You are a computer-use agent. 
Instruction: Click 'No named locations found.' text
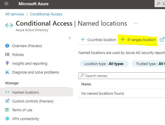pyautogui.click(x=103, y=93)
